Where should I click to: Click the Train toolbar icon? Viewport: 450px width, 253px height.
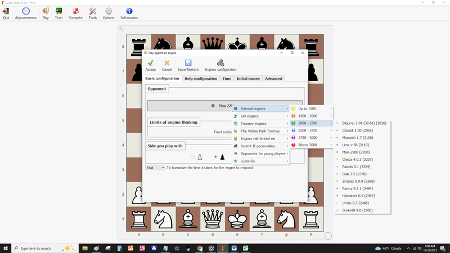pyautogui.click(x=58, y=11)
